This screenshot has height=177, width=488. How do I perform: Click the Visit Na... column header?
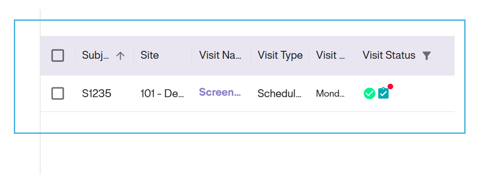tap(220, 55)
